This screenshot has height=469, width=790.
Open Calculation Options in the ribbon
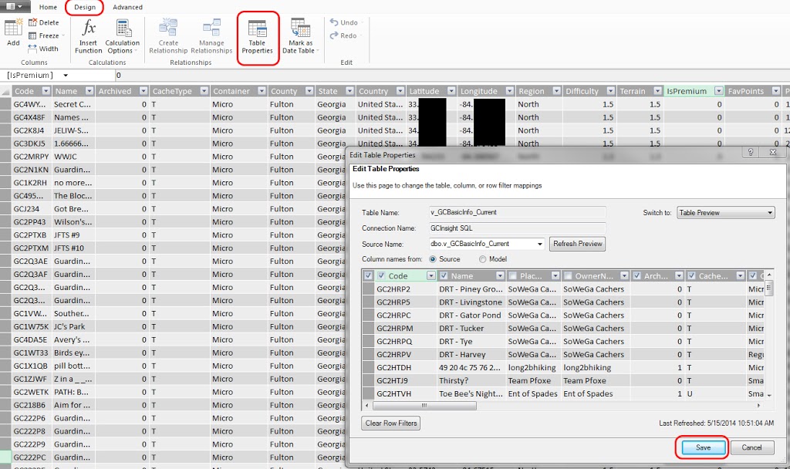pos(123,37)
